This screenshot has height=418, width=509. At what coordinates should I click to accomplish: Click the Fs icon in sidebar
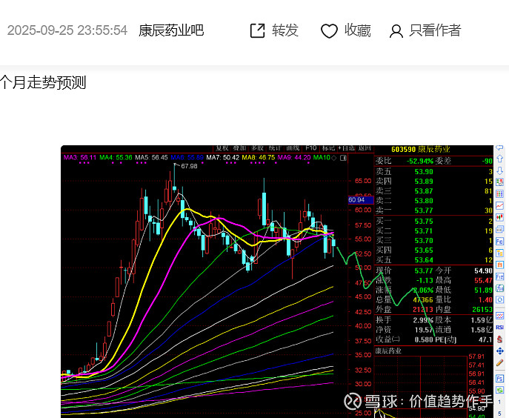tap(499, 379)
